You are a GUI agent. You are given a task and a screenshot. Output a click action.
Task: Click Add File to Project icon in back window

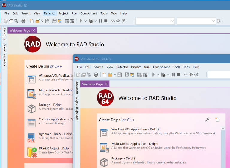click(x=67, y=21)
